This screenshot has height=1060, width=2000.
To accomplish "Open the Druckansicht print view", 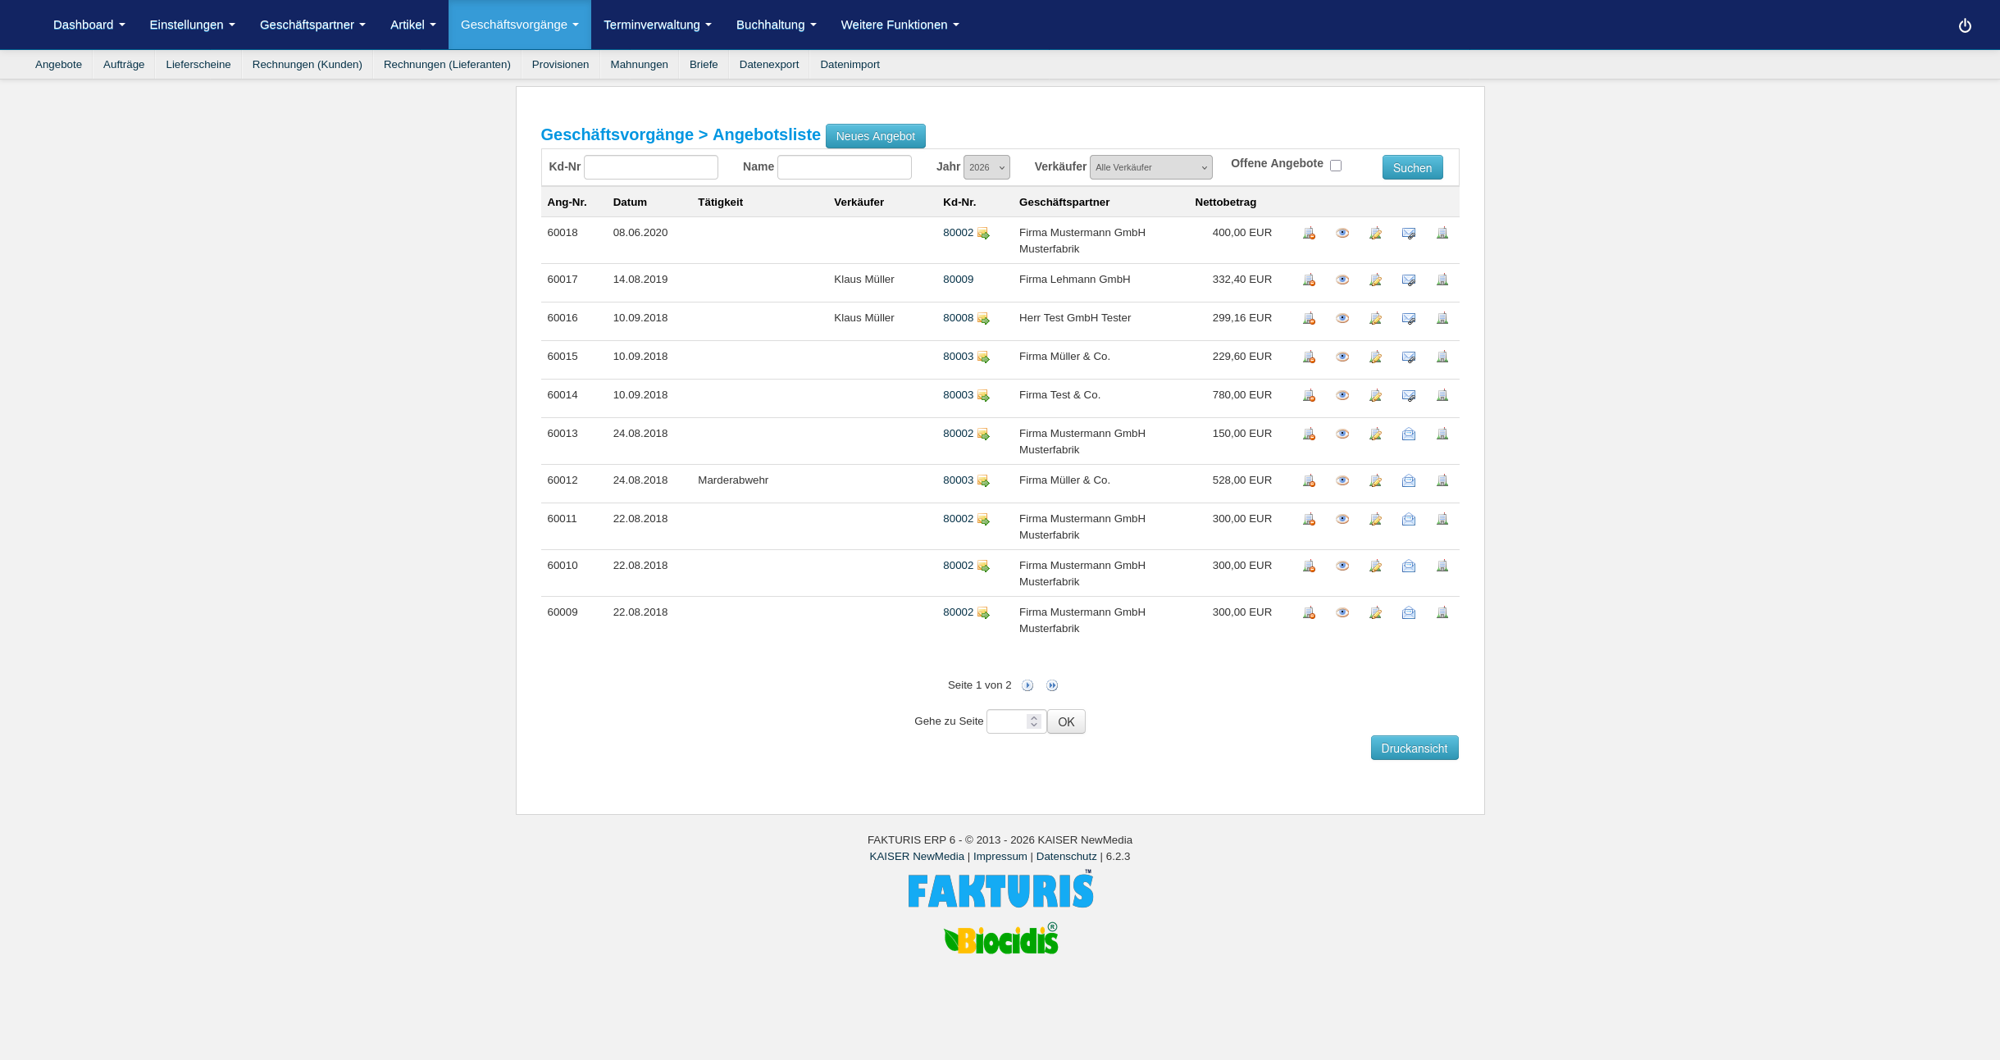I will [1414, 748].
